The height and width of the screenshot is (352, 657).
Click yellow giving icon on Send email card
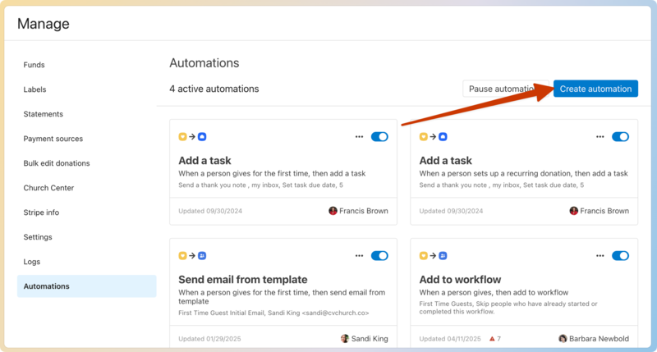click(182, 256)
